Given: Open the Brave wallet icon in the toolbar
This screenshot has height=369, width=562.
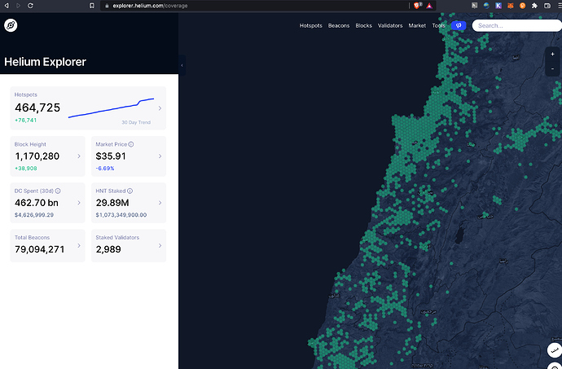Looking at the screenshot, I should (x=547, y=6).
